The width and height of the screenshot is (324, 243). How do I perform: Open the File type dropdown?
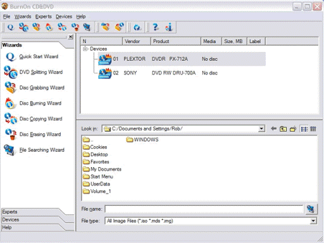313,221
